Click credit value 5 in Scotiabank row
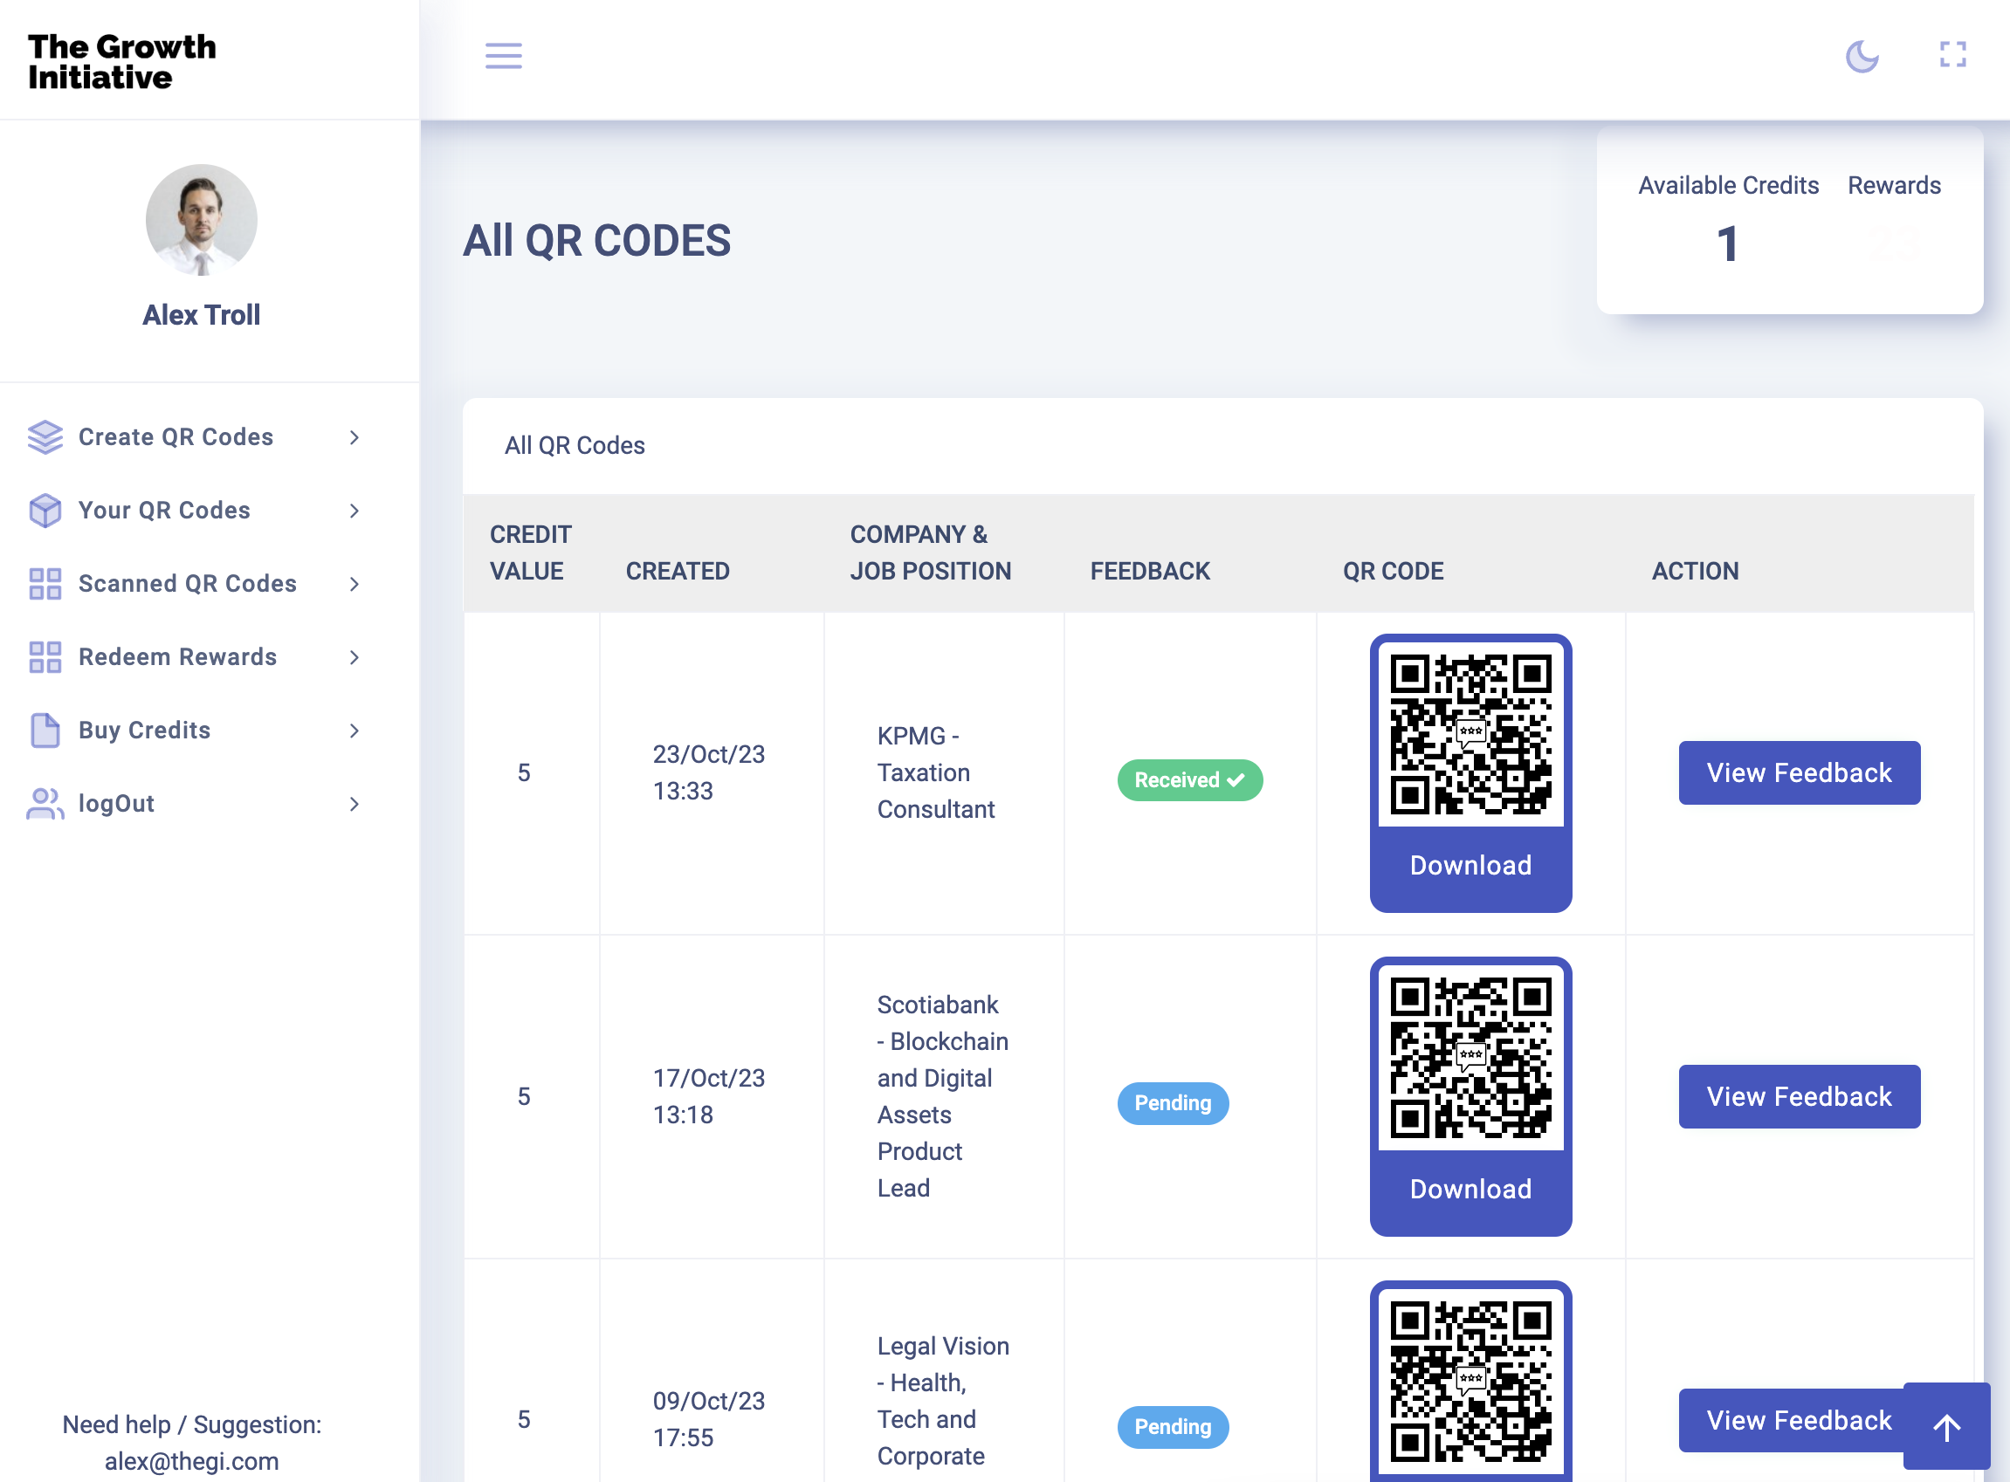Image resolution: width=2010 pixels, height=1482 pixels. tap(524, 1096)
